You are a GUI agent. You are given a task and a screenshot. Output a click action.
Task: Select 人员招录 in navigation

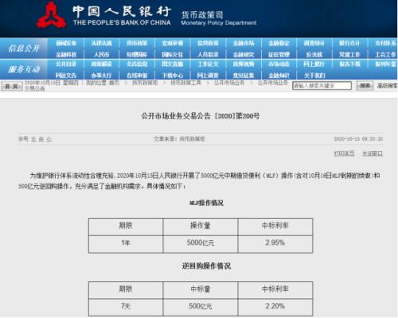point(208,55)
